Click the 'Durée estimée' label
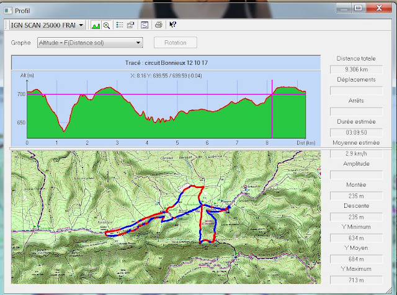Image resolution: width=397 pixels, height=295 pixels. (356, 122)
